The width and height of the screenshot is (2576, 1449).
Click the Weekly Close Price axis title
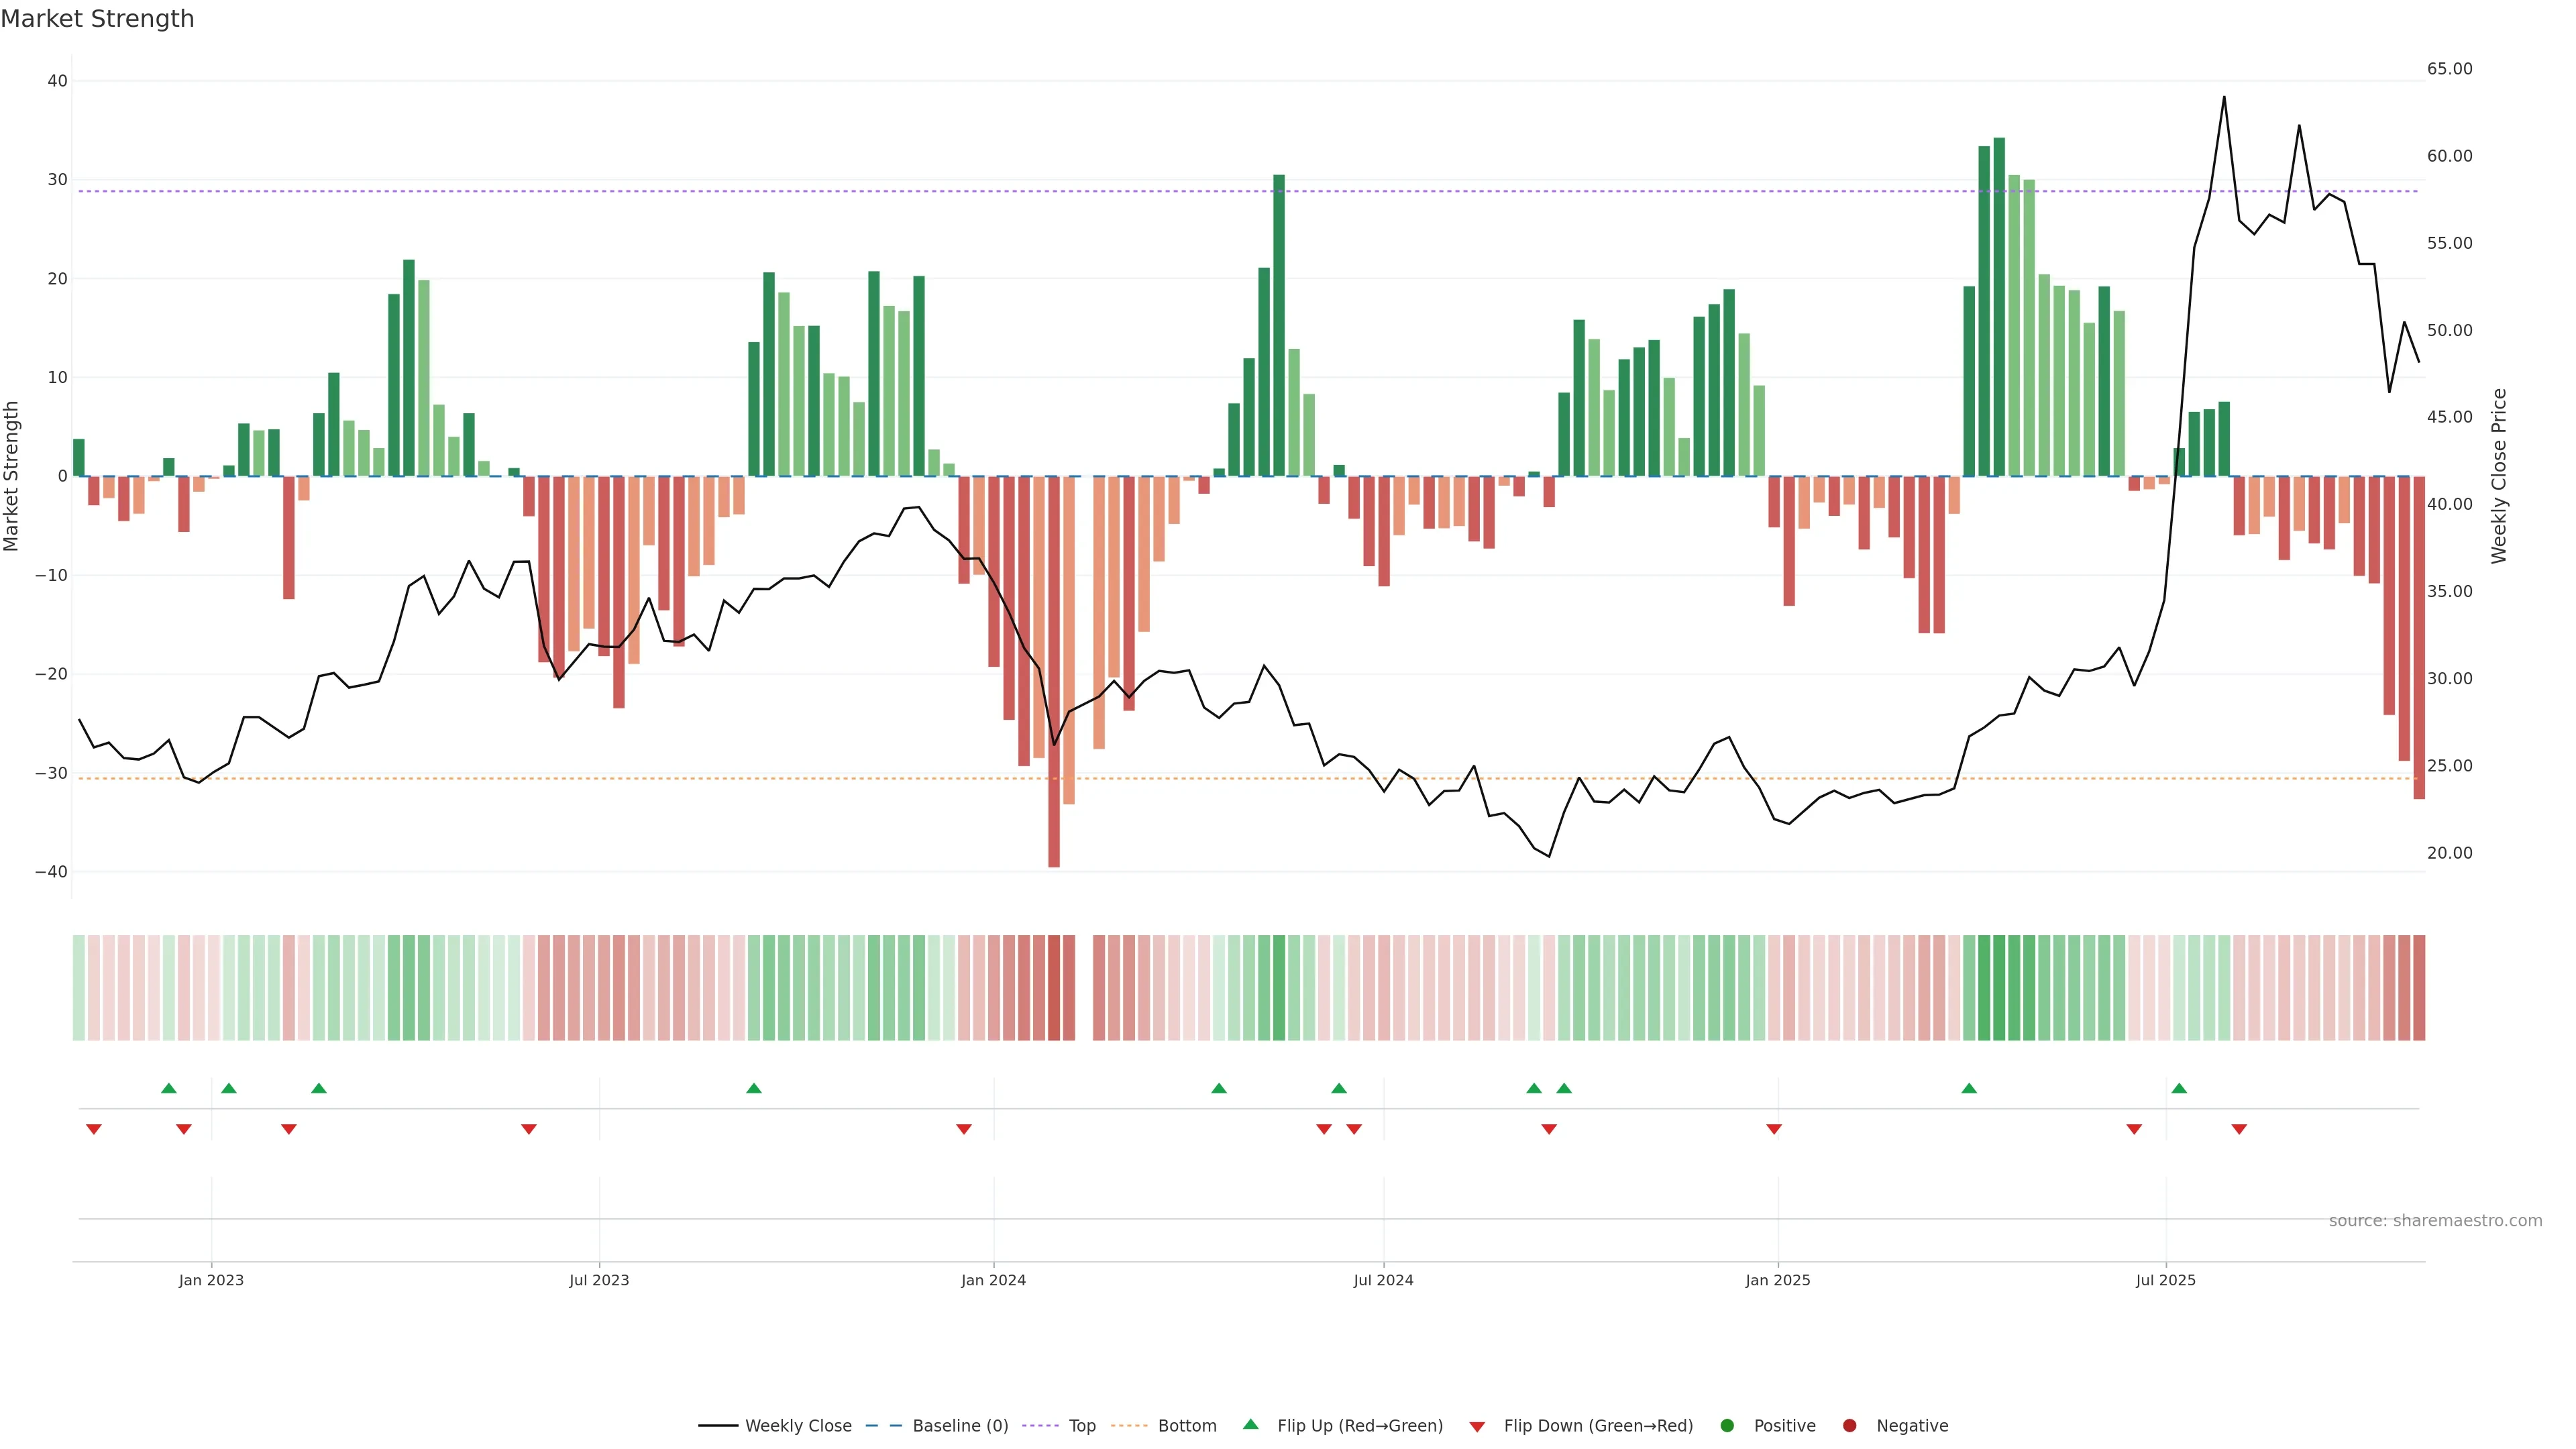tap(2499, 476)
